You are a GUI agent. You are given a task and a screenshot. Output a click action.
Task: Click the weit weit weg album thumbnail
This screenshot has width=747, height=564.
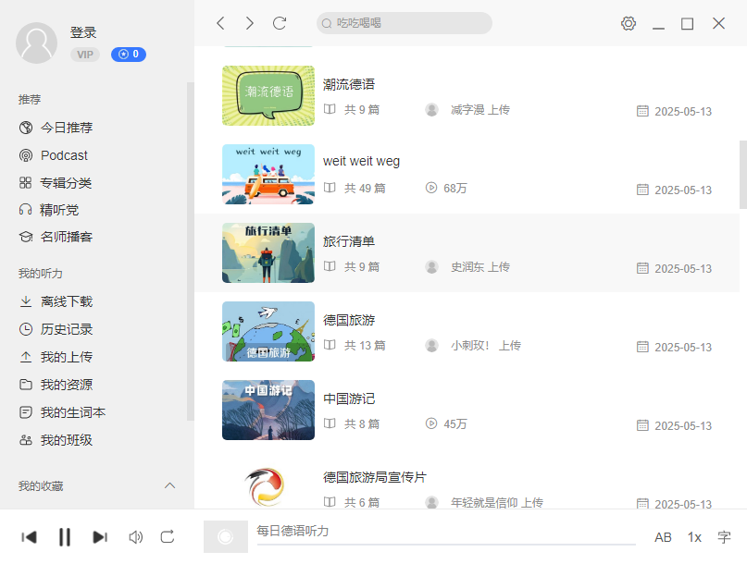tap(268, 174)
